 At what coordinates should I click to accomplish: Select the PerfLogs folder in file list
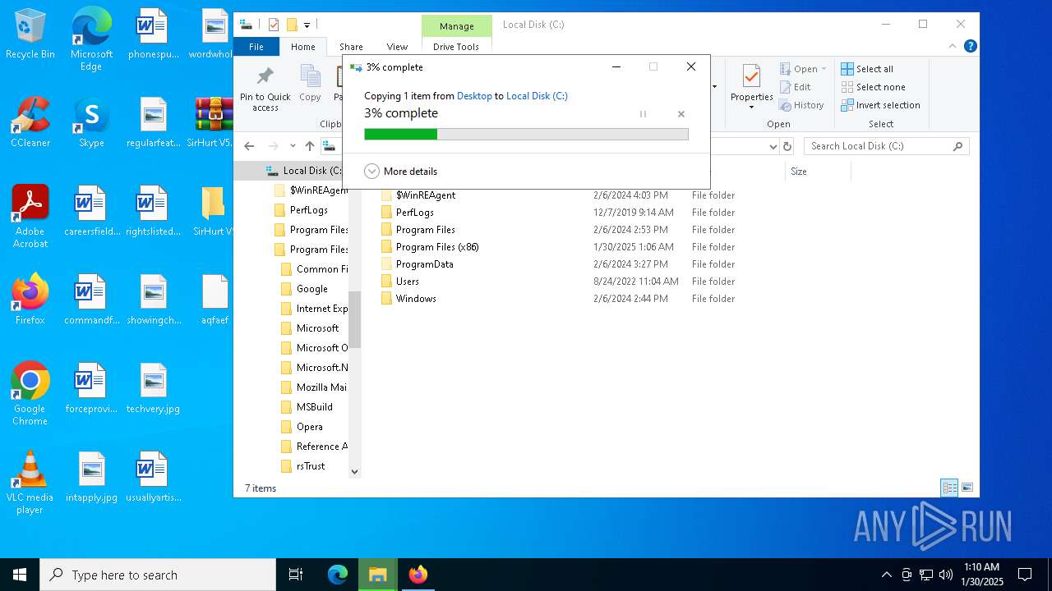point(414,213)
